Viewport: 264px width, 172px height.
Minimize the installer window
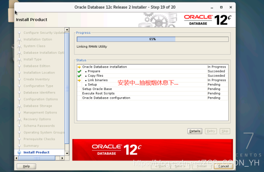tap(212, 7)
